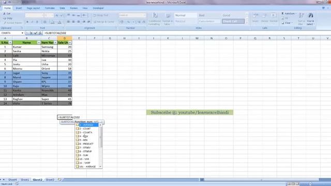Click Decrease Decimal icon
This screenshot has width=331, height=186.
click(144, 22)
